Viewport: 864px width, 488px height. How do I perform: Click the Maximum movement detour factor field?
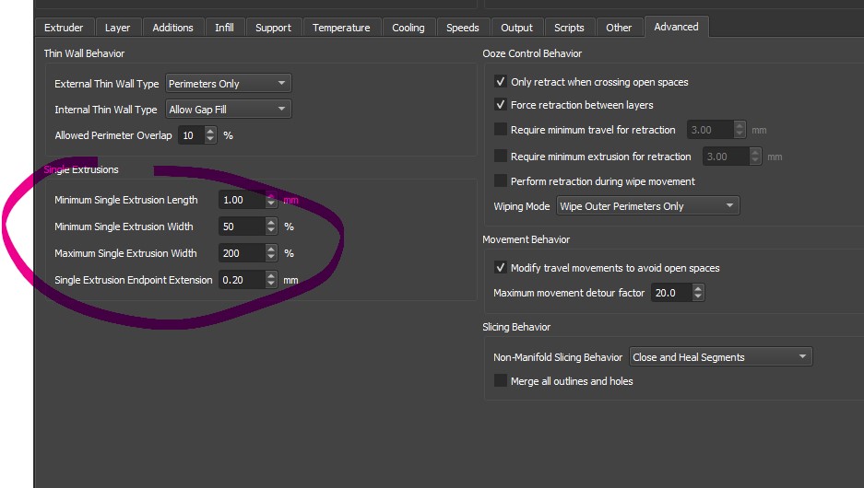pos(671,293)
